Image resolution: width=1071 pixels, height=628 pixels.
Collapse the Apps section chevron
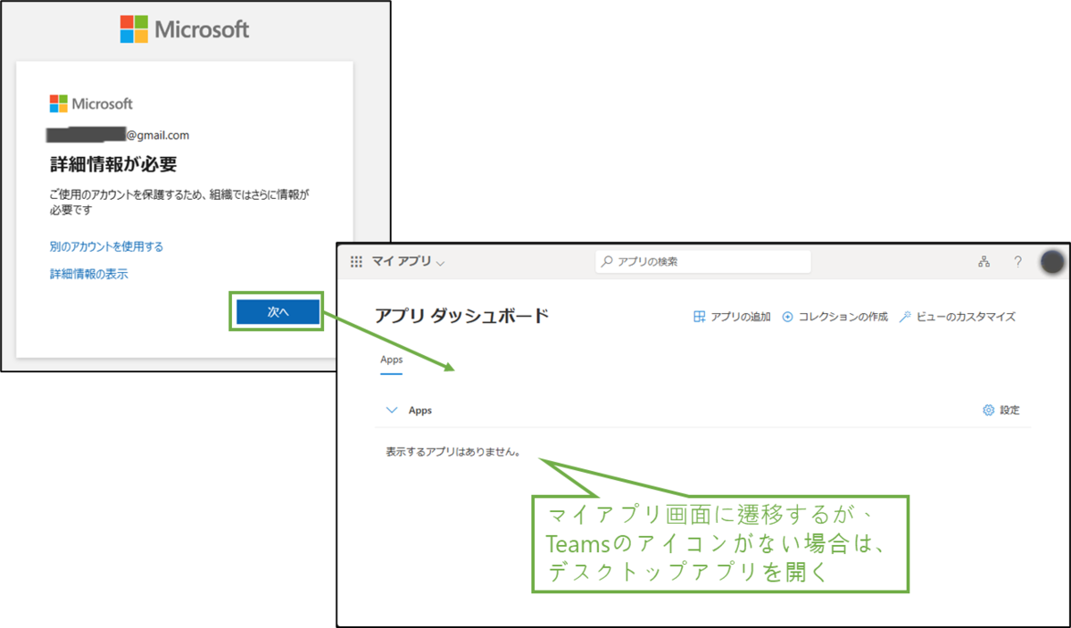(x=390, y=410)
